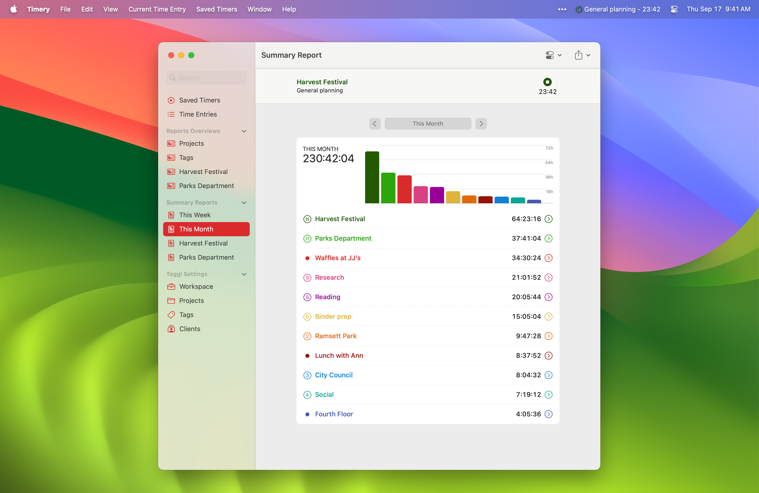
Task: Click the 5 entries badge beside Reading
Action: [307, 297]
